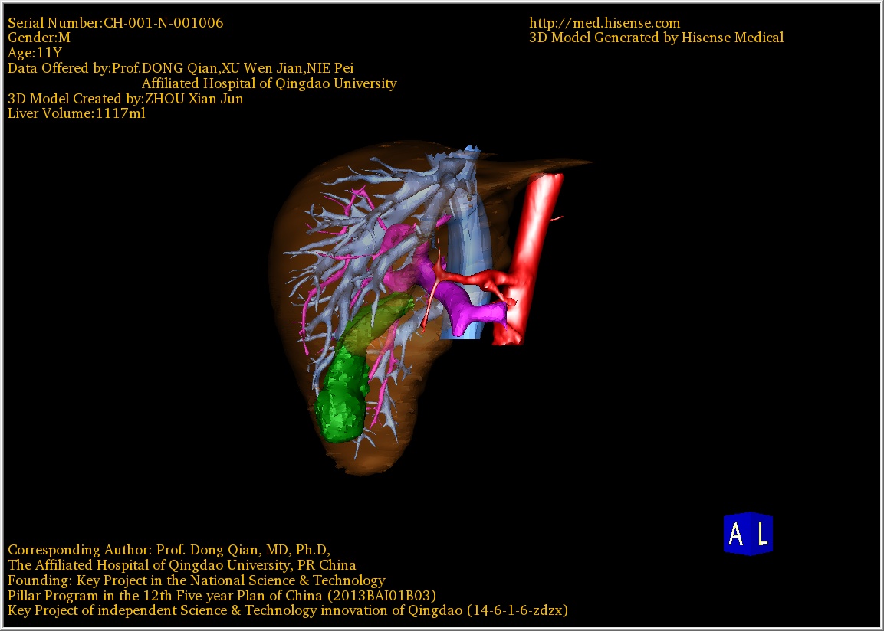Click the 'Serial Number:CH-001-N-001006' text
The height and width of the screenshot is (631, 884).
[x=116, y=23]
